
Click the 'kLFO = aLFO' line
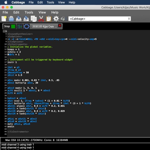coord(15,93)
